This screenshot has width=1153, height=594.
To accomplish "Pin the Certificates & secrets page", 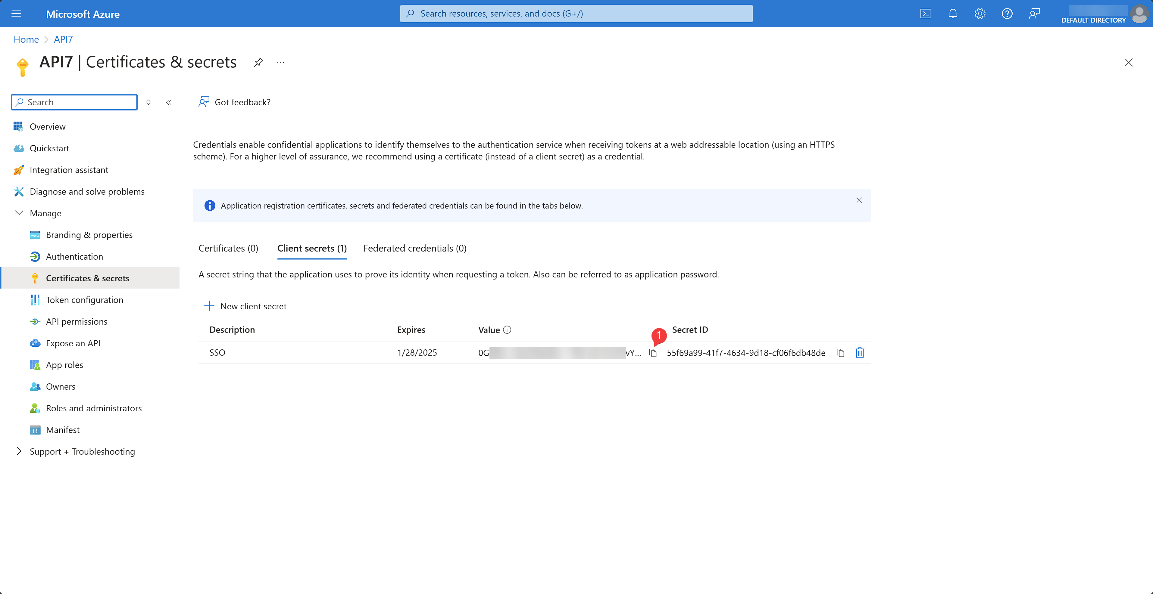I will [x=258, y=62].
